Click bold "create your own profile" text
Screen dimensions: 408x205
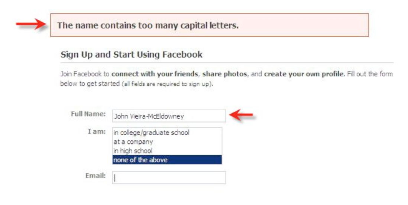(x=304, y=74)
